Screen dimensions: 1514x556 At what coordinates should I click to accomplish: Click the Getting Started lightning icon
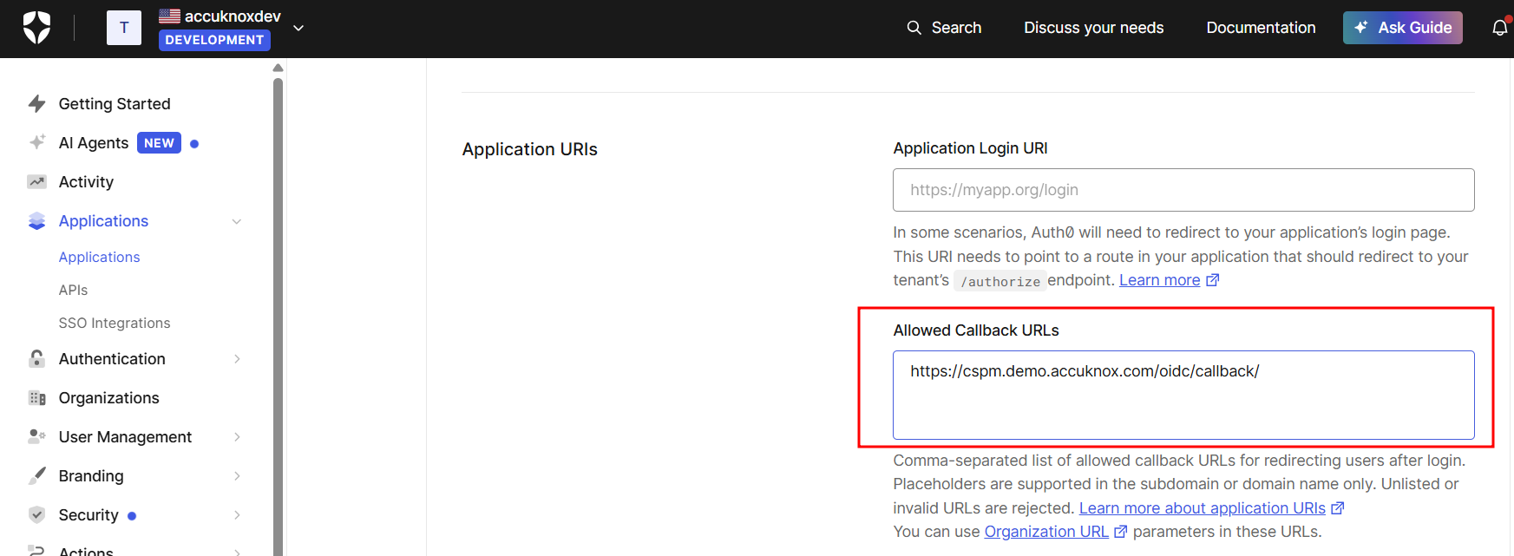(x=36, y=104)
